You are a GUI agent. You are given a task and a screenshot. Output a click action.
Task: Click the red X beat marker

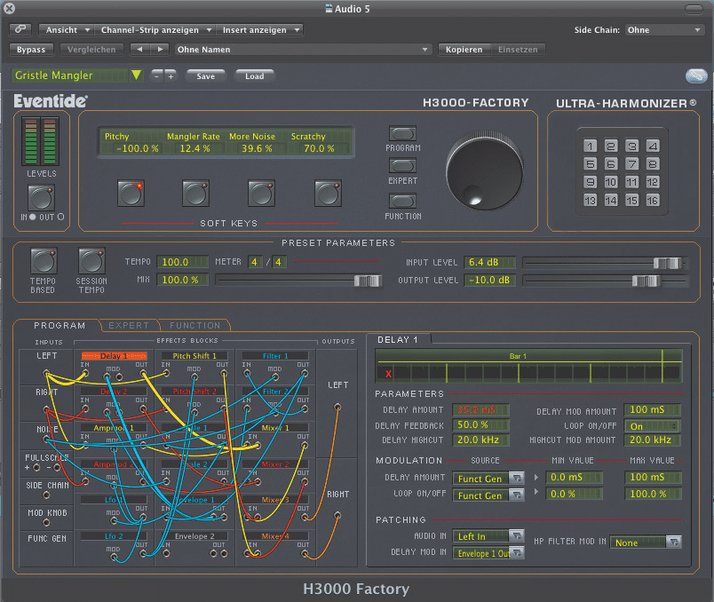pyautogui.click(x=388, y=374)
